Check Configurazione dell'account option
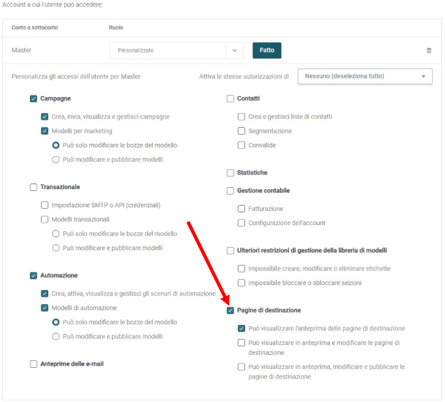The width and height of the screenshot is (445, 402). (x=241, y=223)
